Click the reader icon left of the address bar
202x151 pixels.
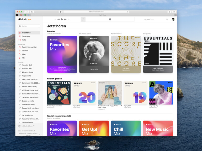(61, 12)
